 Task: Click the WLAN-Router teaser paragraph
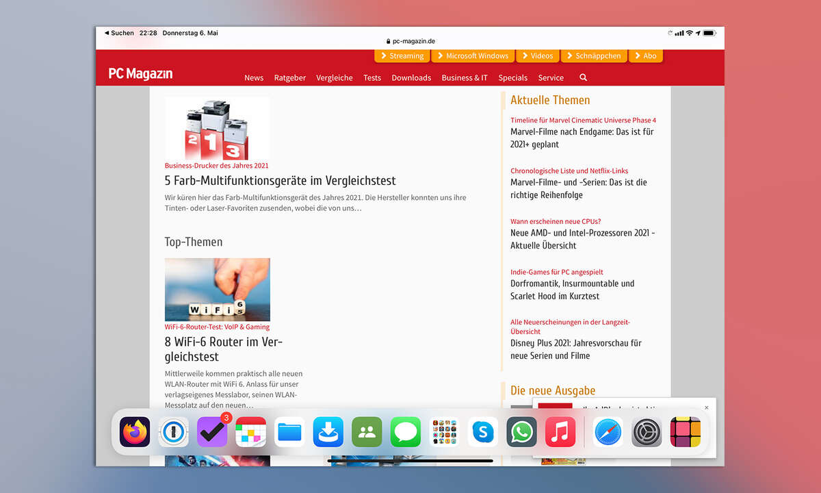pyautogui.click(x=234, y=390)
